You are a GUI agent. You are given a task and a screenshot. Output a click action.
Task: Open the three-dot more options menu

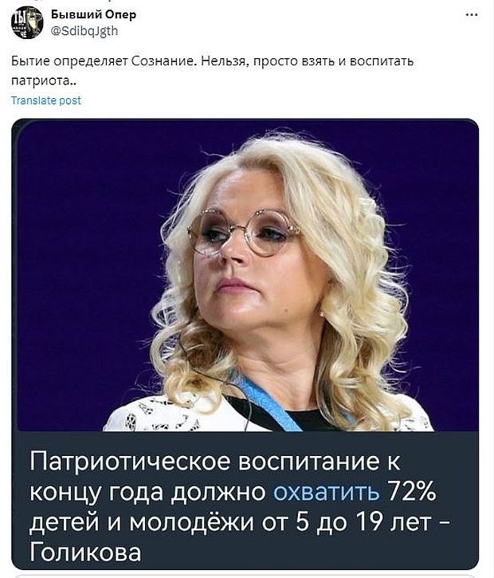[472, 14]
